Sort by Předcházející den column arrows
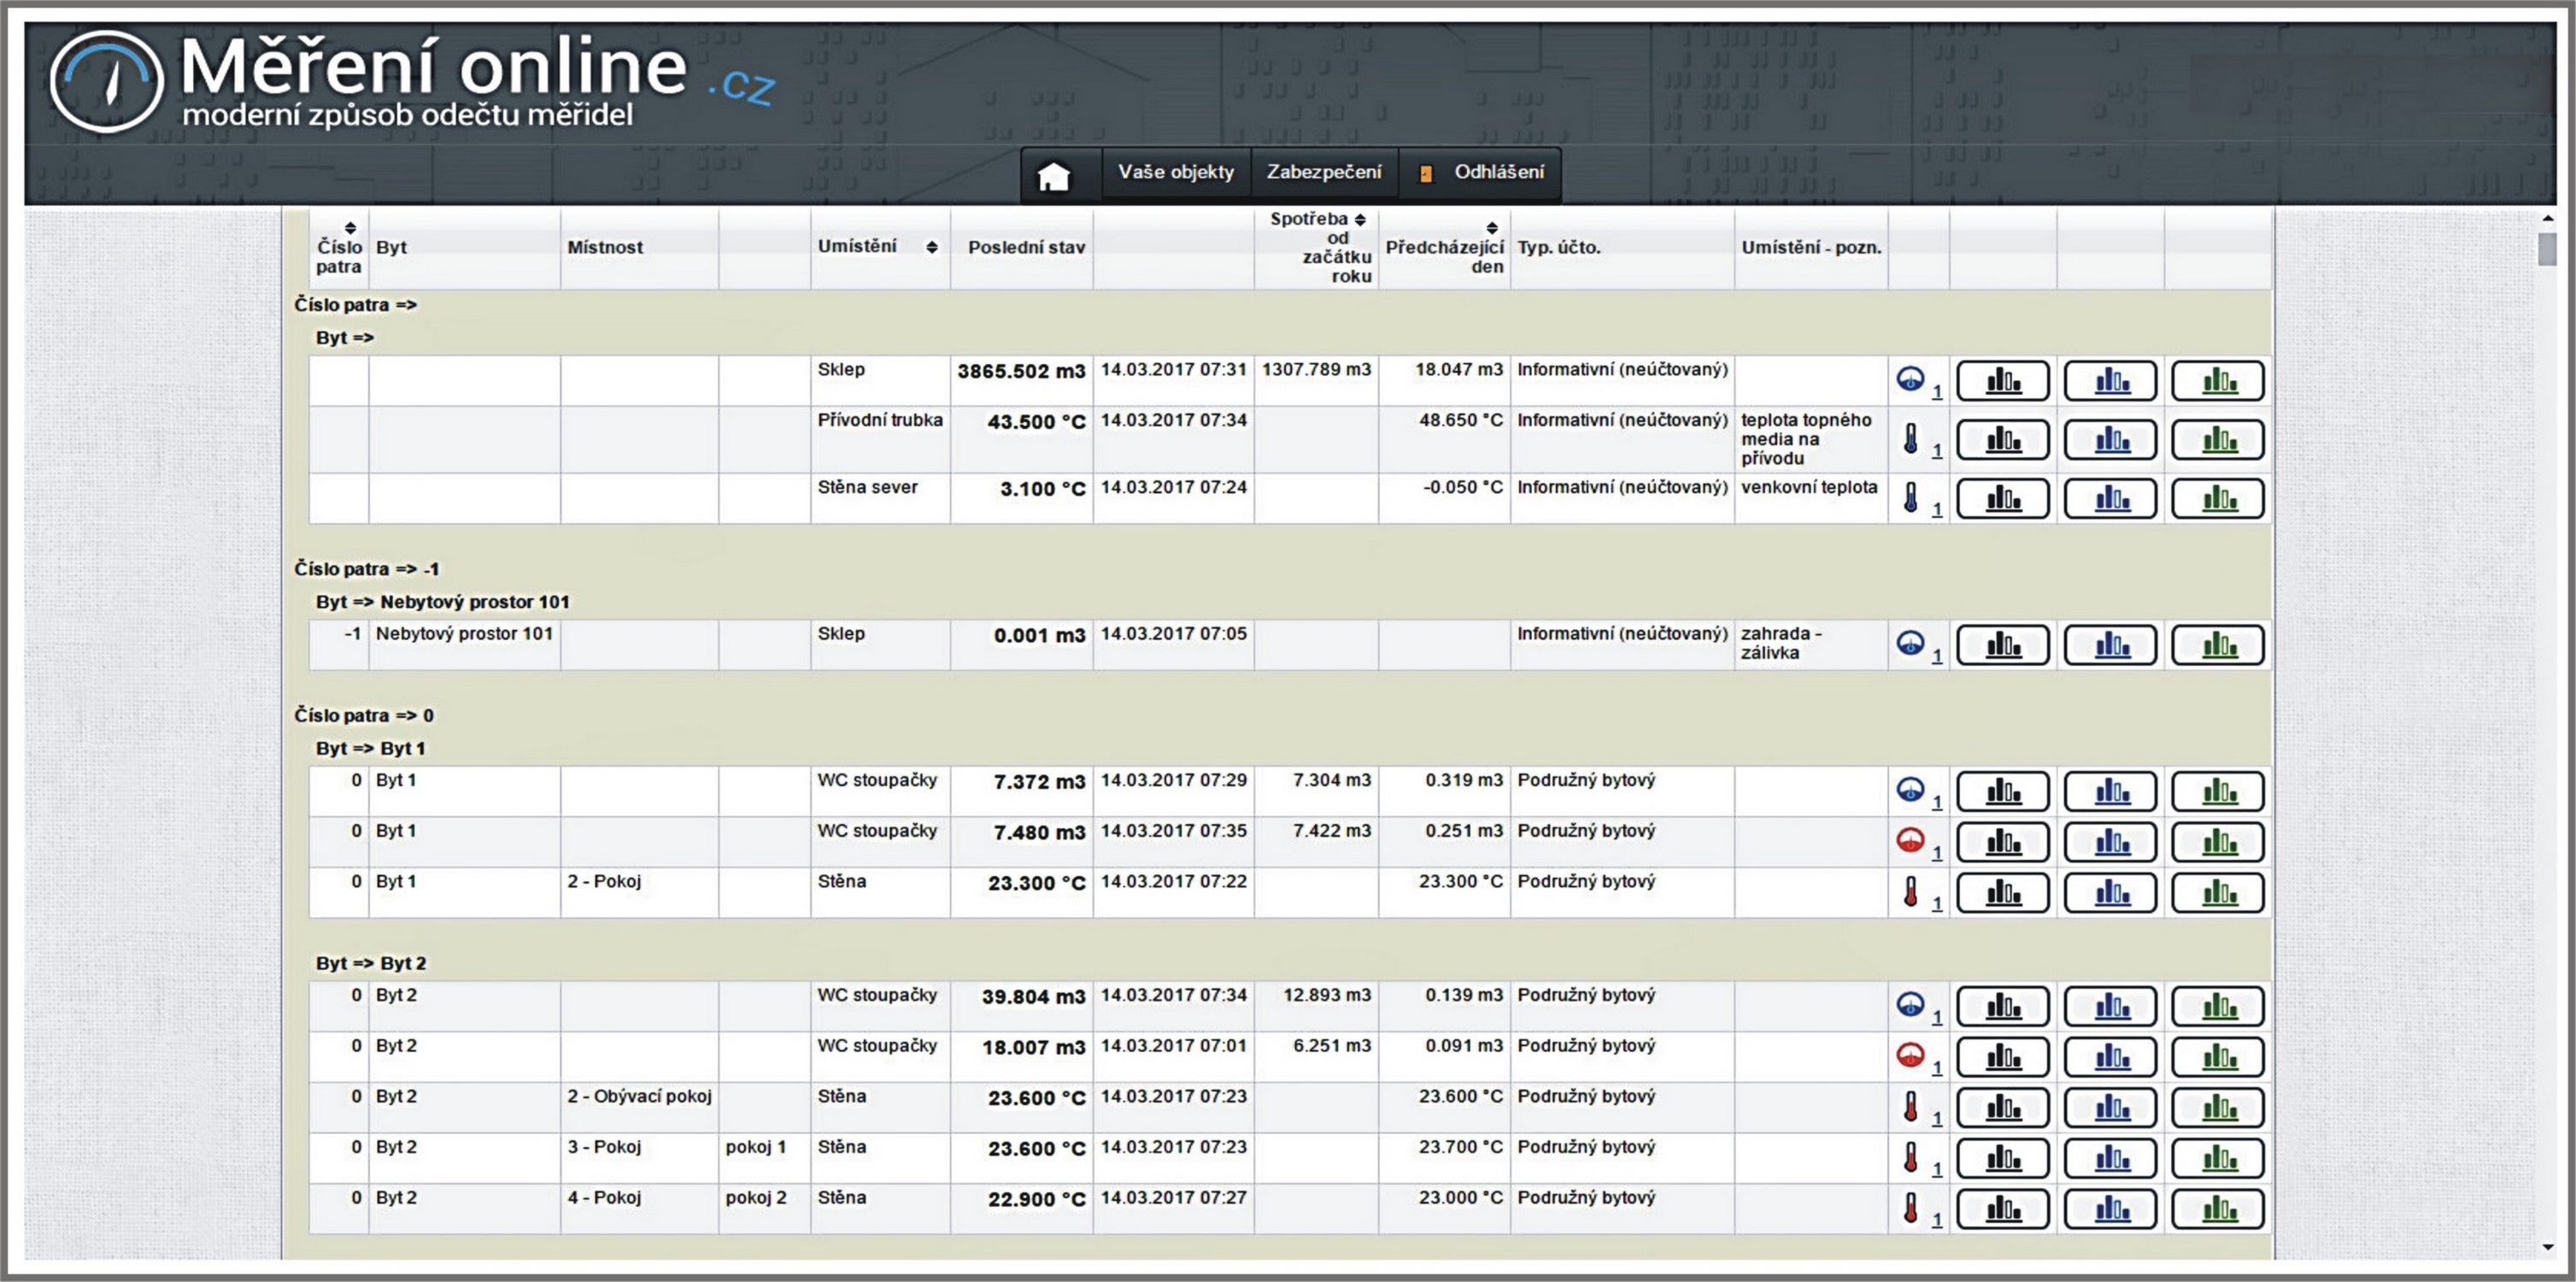This screenshot has width=2576, height=1282. (1491, 228)
